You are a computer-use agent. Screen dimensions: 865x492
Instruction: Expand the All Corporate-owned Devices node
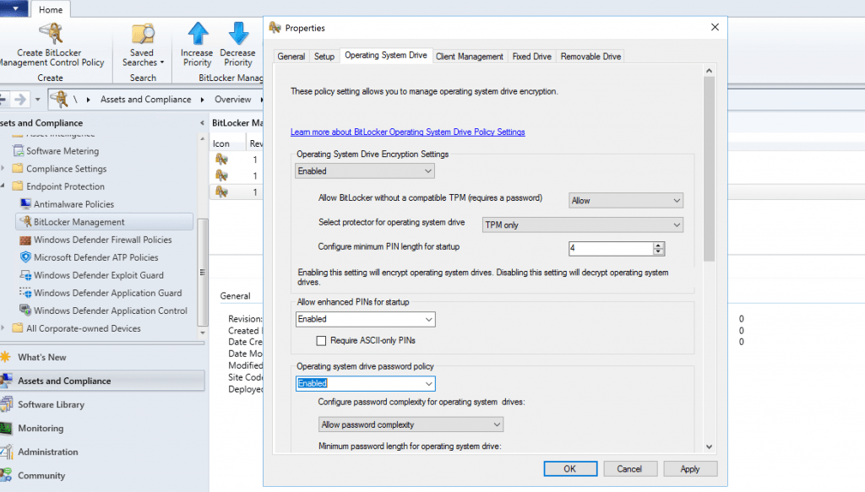click(3, 327)
